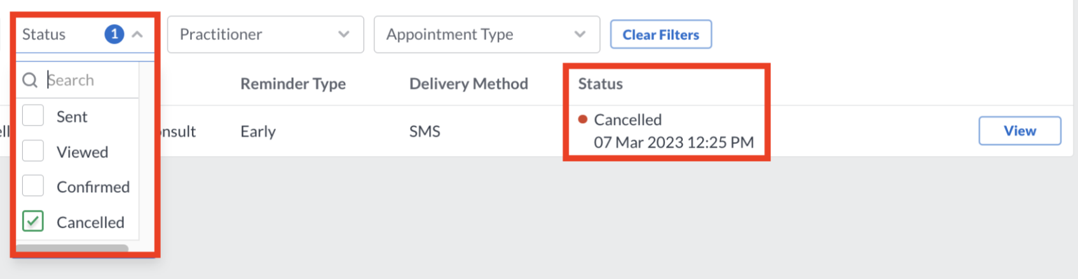Check the Sent status checkbox
The height and width of the screenshot is (279, 1078).
pyautogui.click(x=33, y=116)
